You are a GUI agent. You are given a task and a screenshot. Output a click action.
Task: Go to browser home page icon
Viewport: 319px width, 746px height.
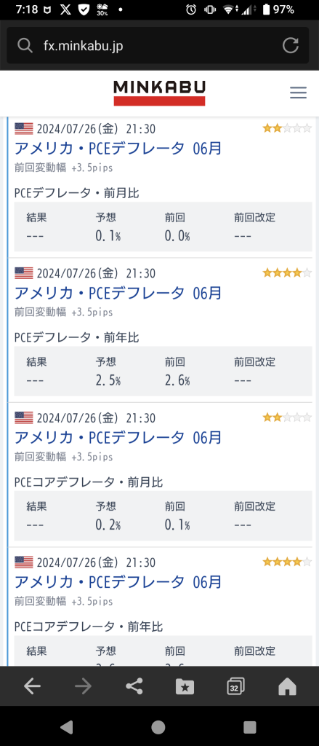tap(287, 686)
